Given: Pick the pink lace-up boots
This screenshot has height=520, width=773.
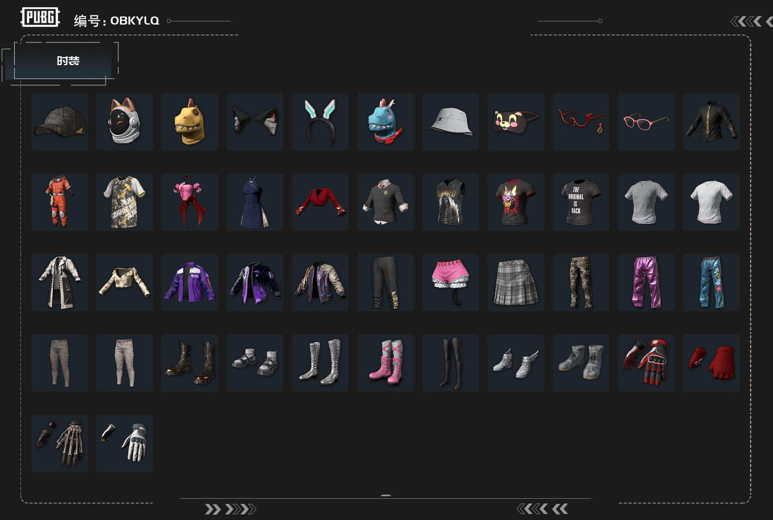Looking at the screenshot, I should click(385, 363).
